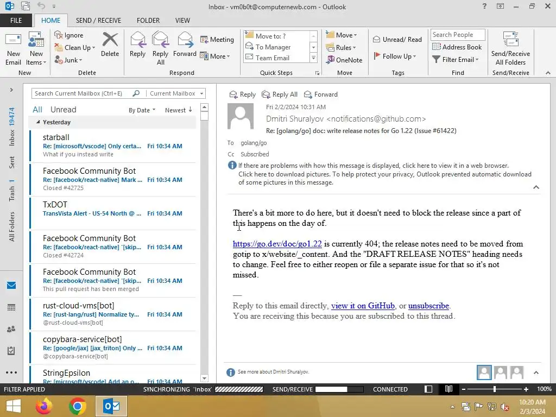Viewport: 556px width, 417px height.
Task: Open Tasks view in the navigation bar
Action: [11, 351]
